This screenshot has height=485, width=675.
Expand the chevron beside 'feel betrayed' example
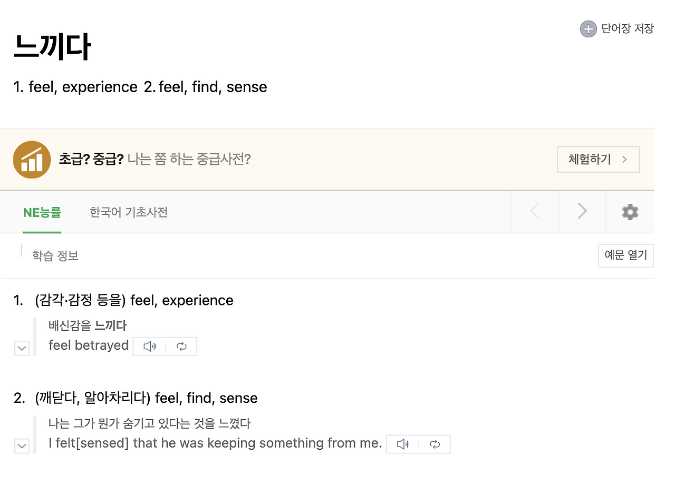(22, 348)
